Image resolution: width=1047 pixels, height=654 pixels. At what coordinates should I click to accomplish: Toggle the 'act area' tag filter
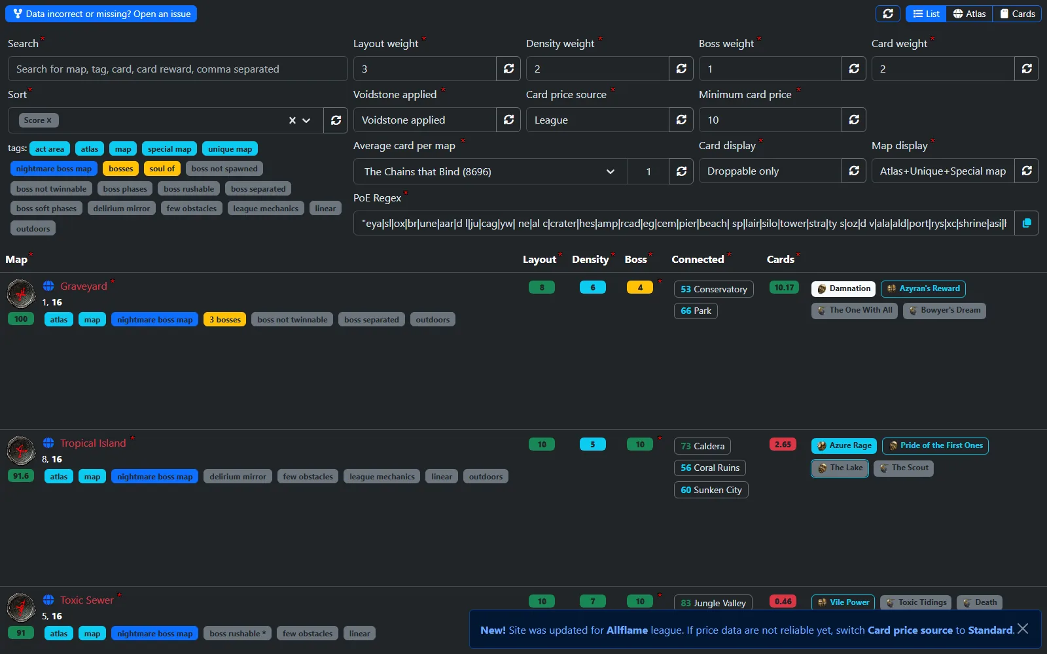point(50,149)
